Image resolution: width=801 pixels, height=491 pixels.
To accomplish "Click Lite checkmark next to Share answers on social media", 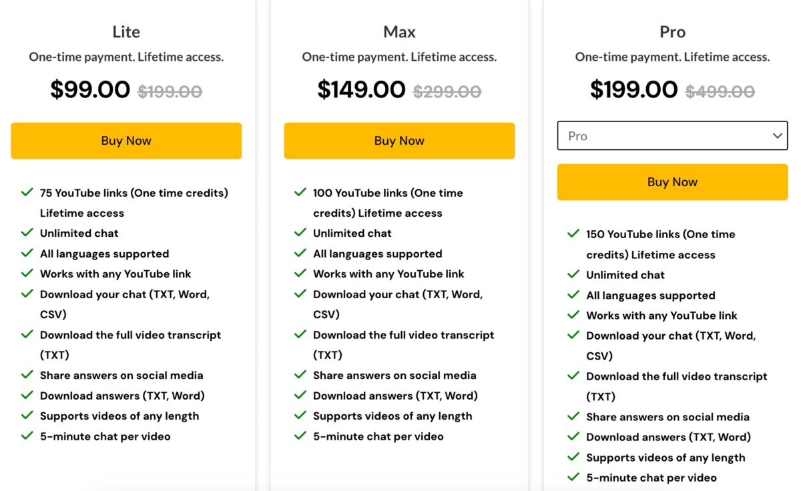I will 27,375.
